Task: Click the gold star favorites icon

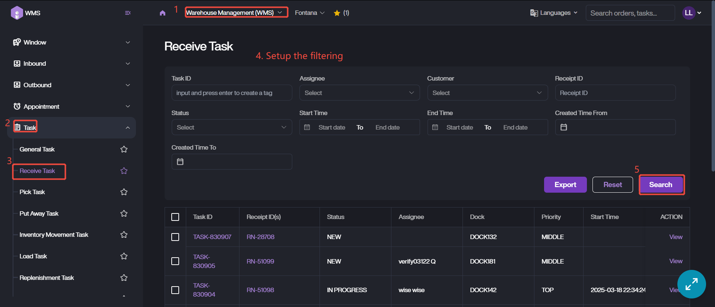Action: point(337,13)
